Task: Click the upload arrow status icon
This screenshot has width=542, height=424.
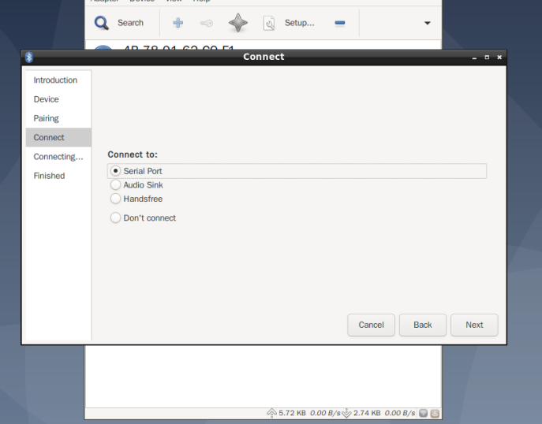Action: 271,413
